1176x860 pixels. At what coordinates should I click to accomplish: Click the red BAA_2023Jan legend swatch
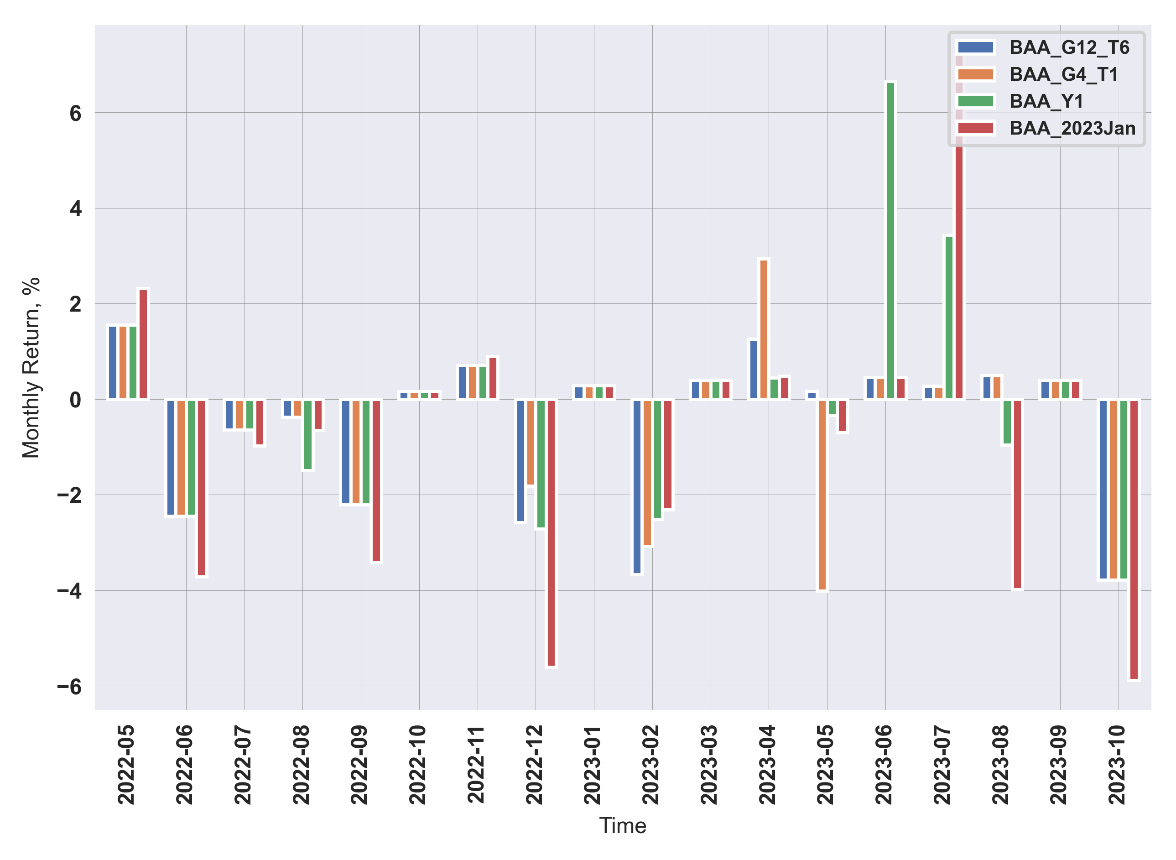[x=976, y=128]
